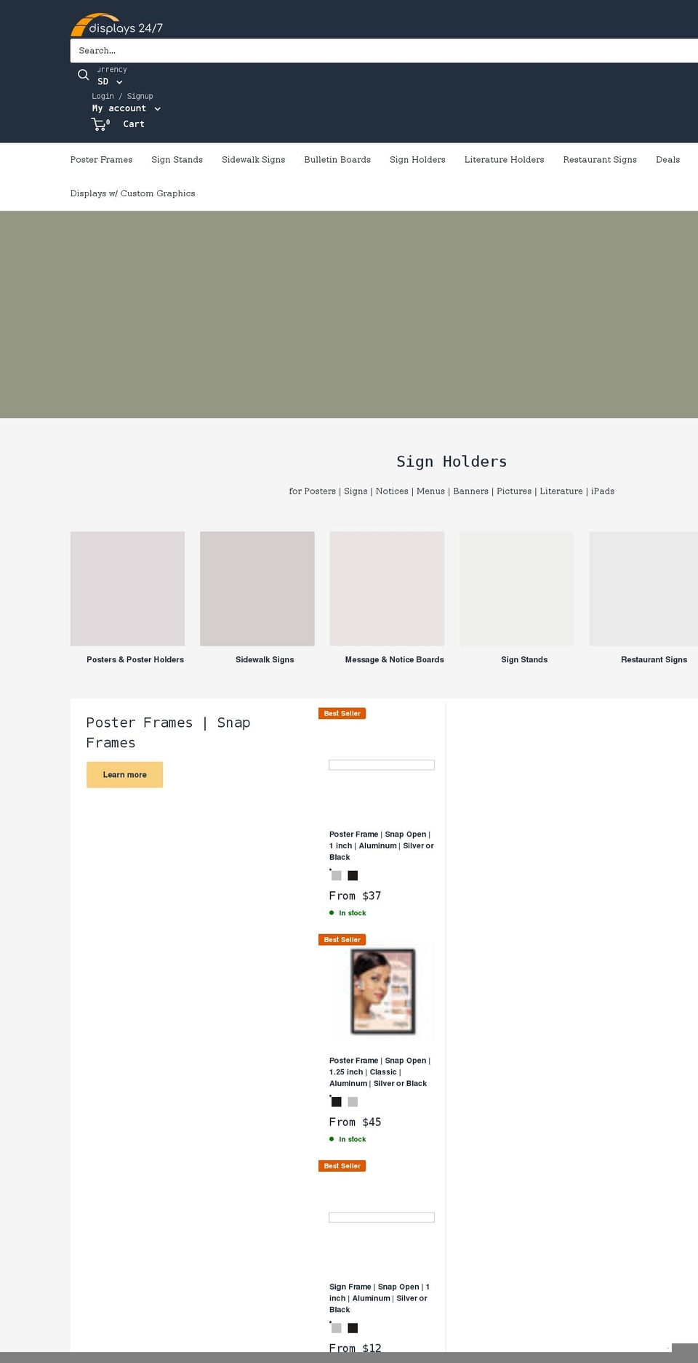Select silver swatch for 1.25 inch Classic frame
Screen dimensions: 698x1363
[353, 1102]
